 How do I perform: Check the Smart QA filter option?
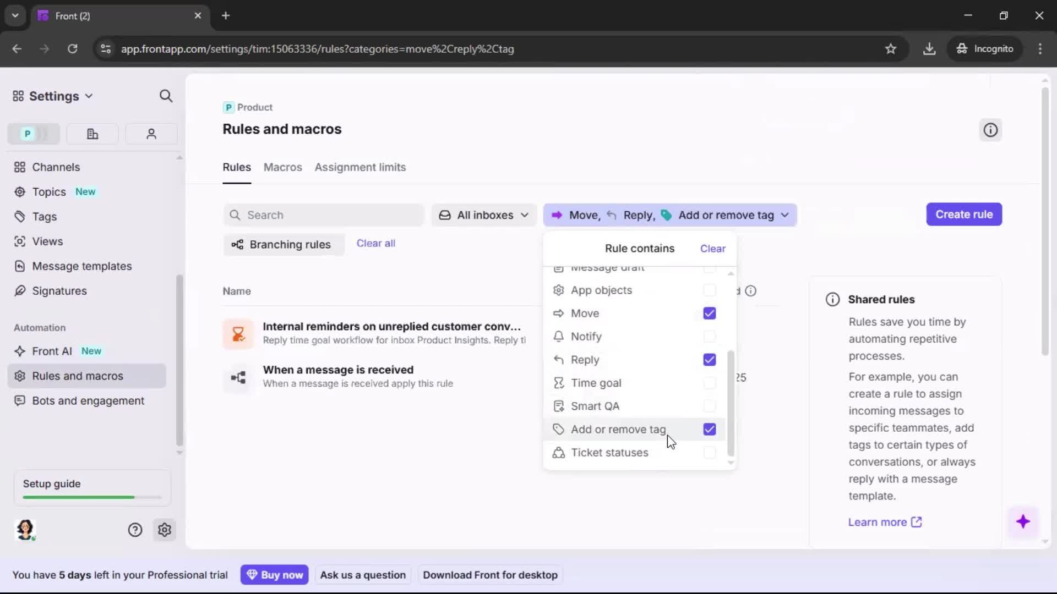click(709, 406)
